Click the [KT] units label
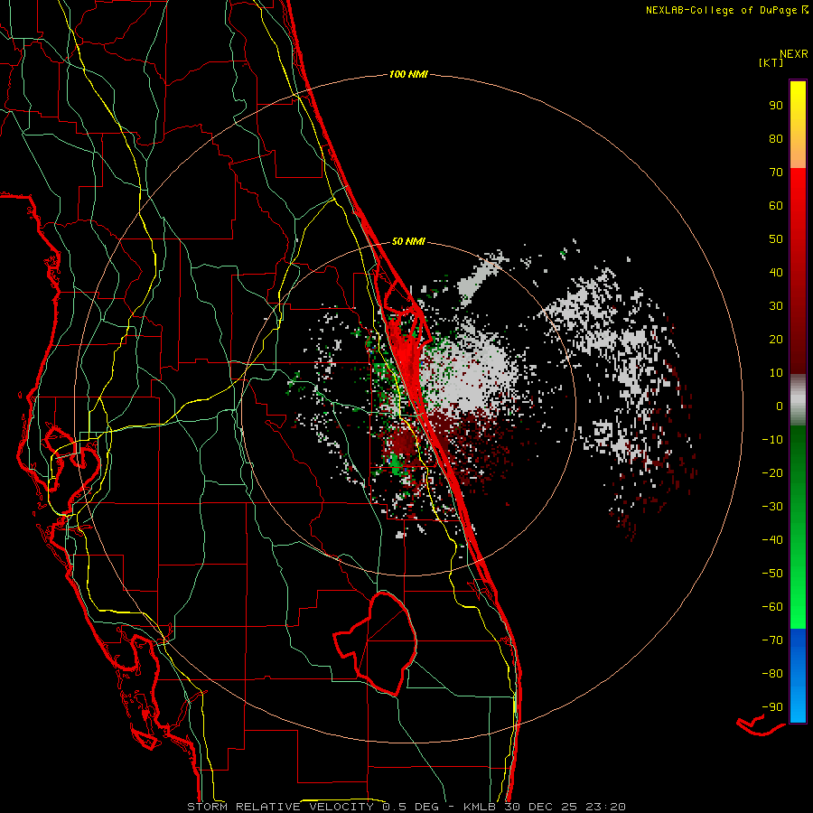The image size is (813, 813). pos(771,62)
